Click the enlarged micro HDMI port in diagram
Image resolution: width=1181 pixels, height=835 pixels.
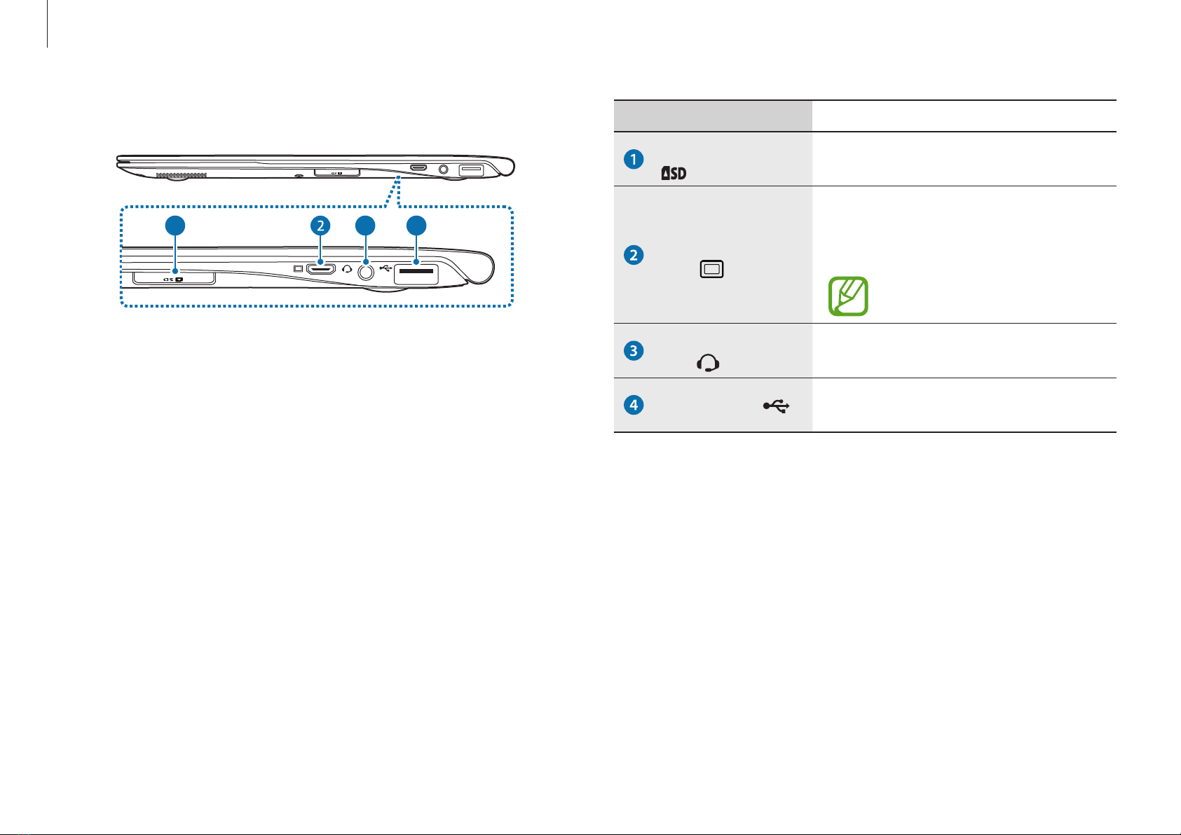pyautogui.click(x=321, y=268)
